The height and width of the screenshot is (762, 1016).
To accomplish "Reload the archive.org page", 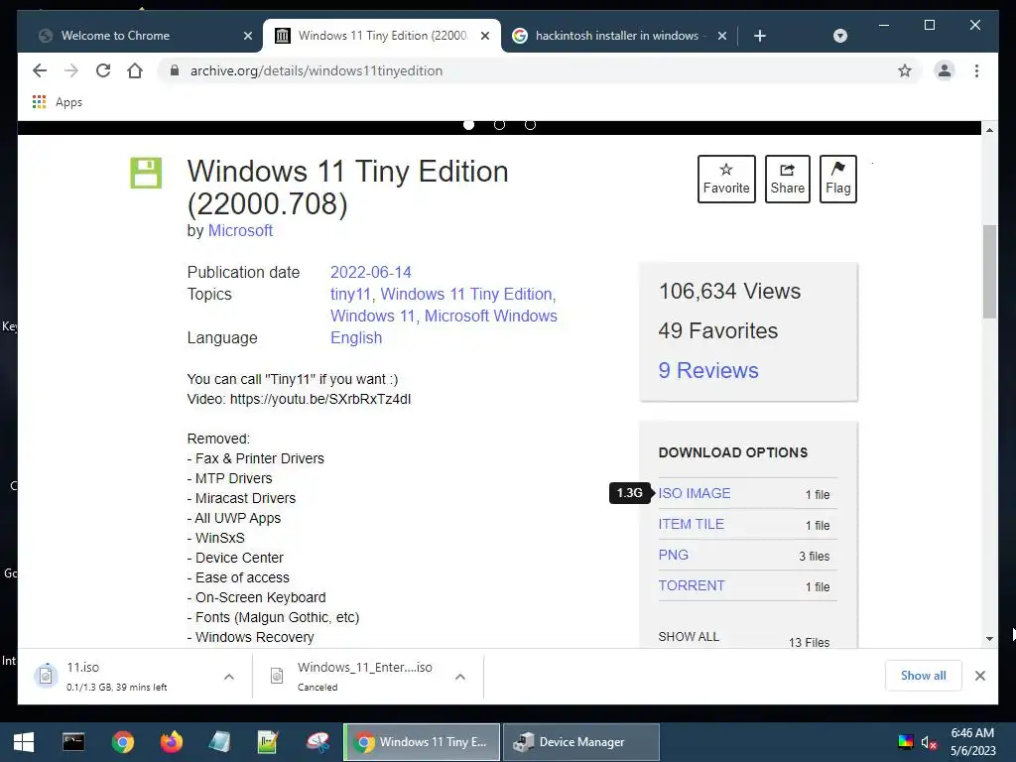I will (x=103, y=70).
